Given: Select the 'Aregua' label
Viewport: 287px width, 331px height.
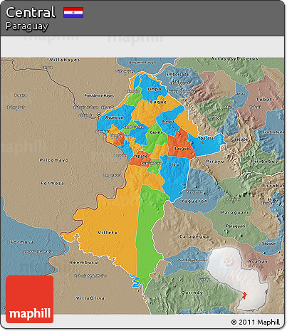Looking at the screenshot, I should tap(168, 122).
